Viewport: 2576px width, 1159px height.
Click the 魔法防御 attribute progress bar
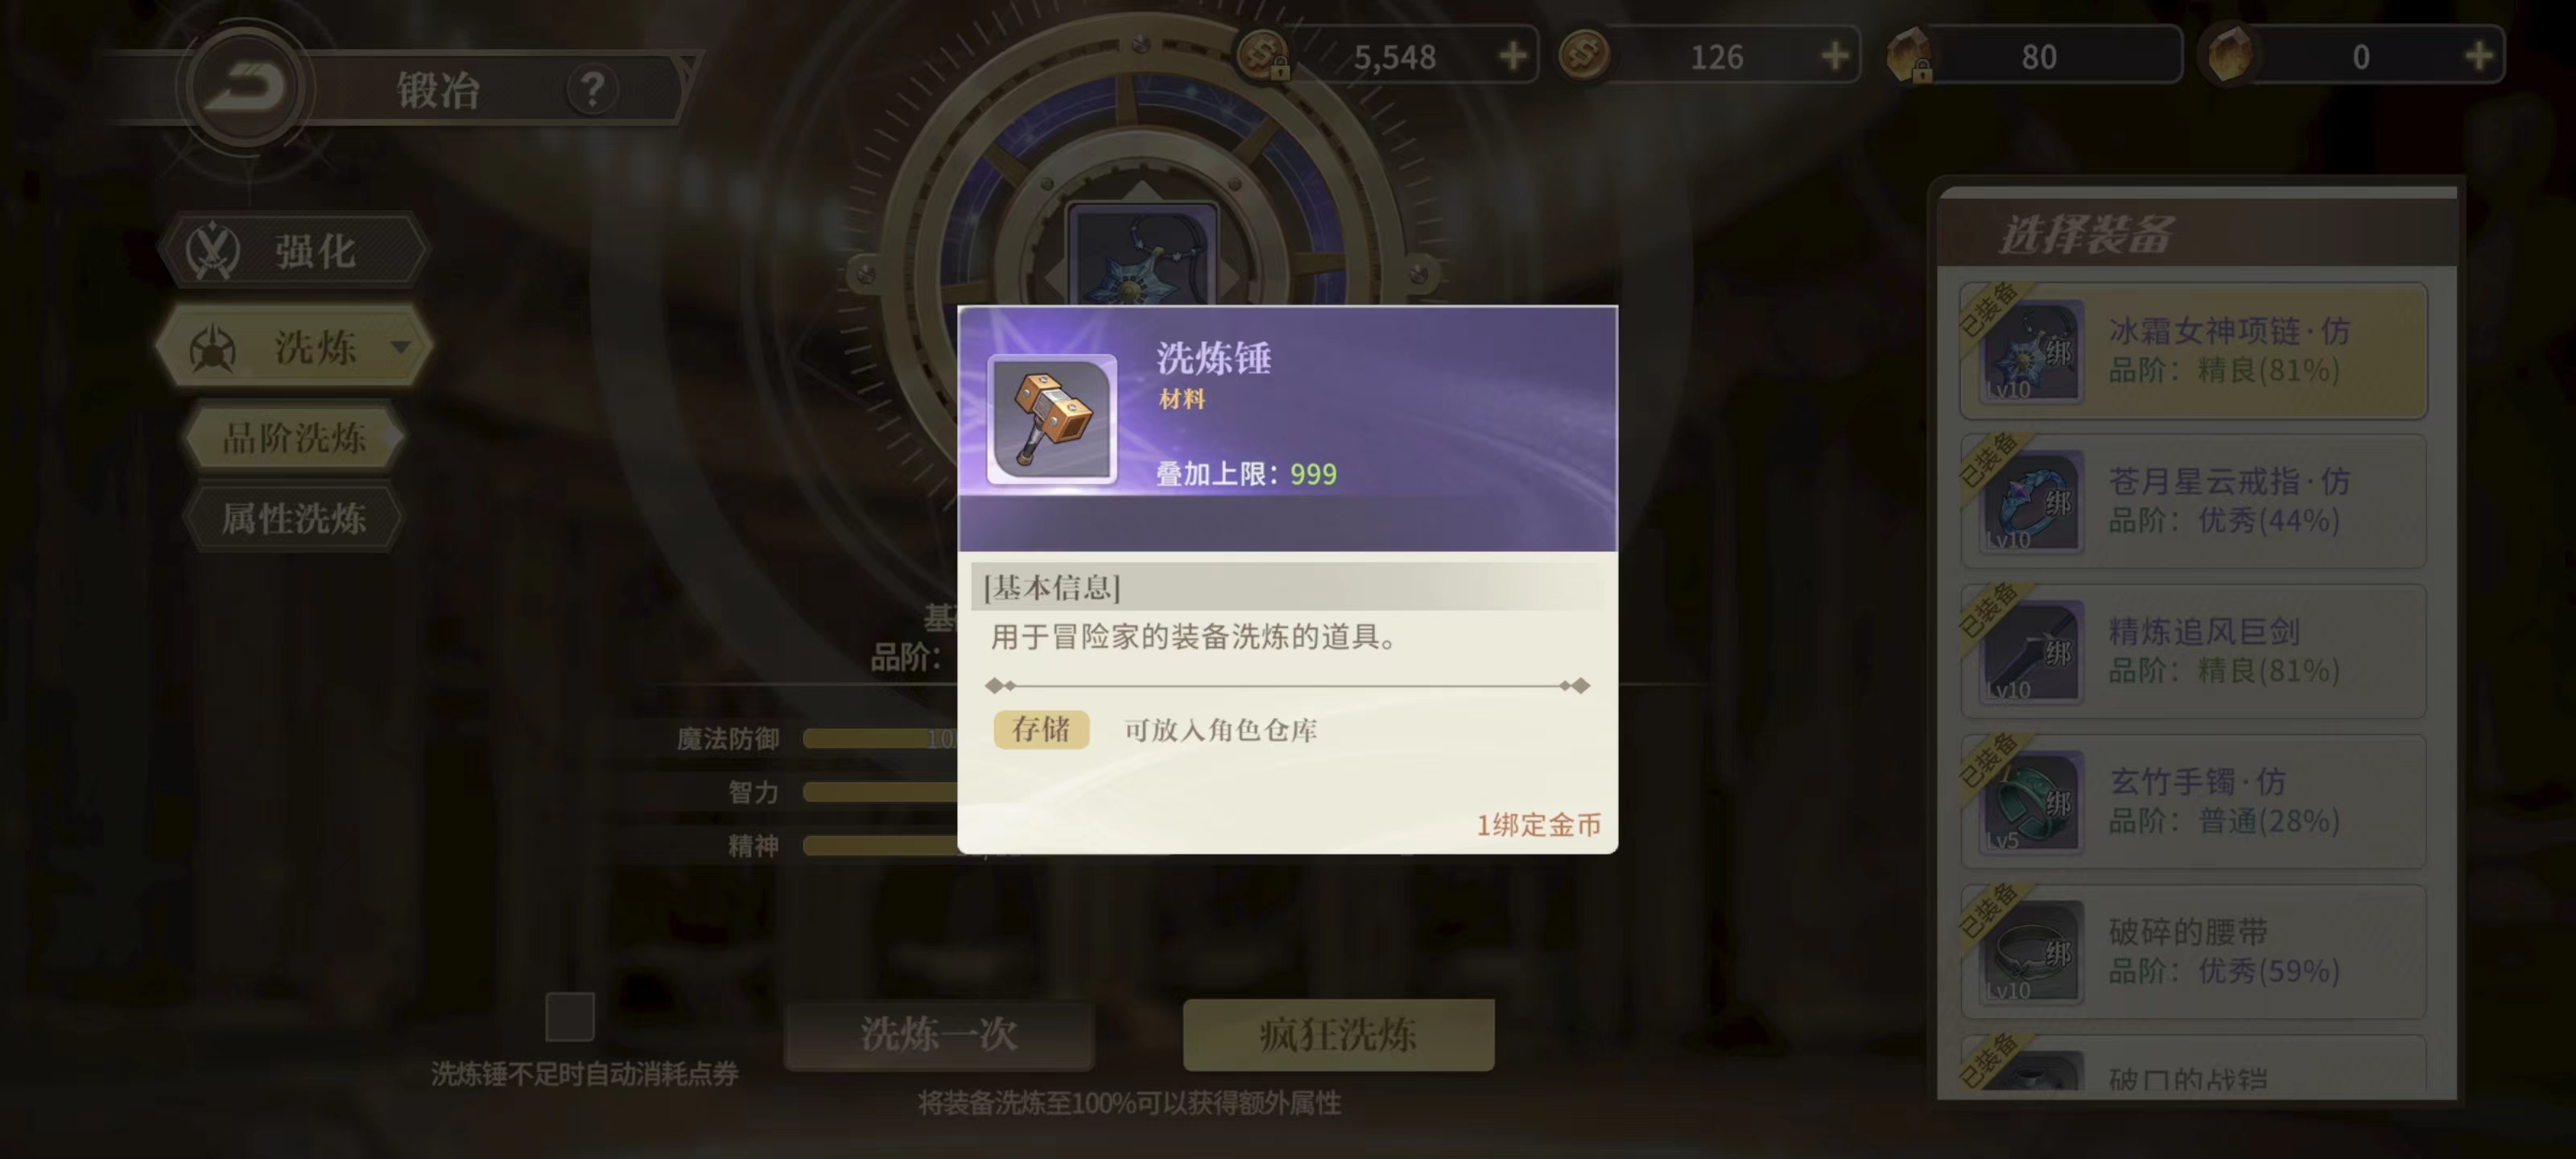coord(881,739)
